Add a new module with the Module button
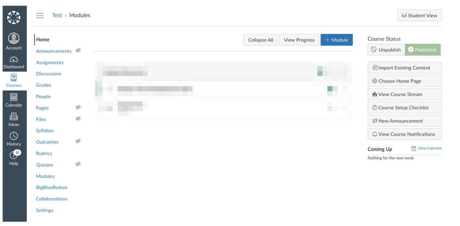The image size is (460, 226). point(336,40)
